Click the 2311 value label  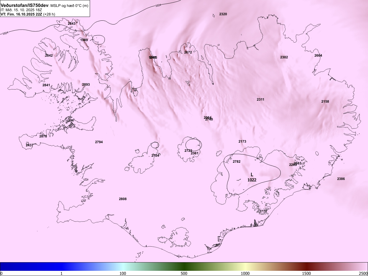pos(260,99)
